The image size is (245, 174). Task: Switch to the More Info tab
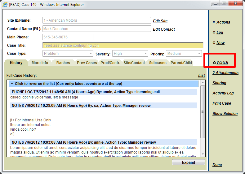click(40, 63)
